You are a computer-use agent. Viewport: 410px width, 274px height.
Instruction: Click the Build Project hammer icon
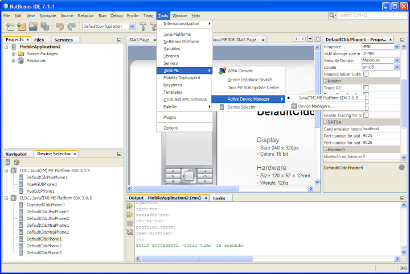tap(143, 26)
